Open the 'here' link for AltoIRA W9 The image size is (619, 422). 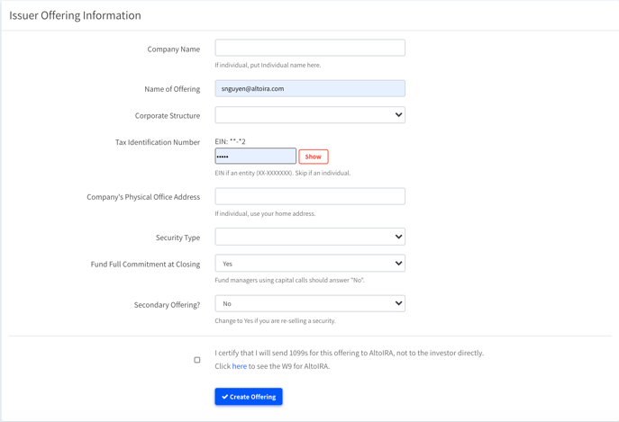pos(240,366)
